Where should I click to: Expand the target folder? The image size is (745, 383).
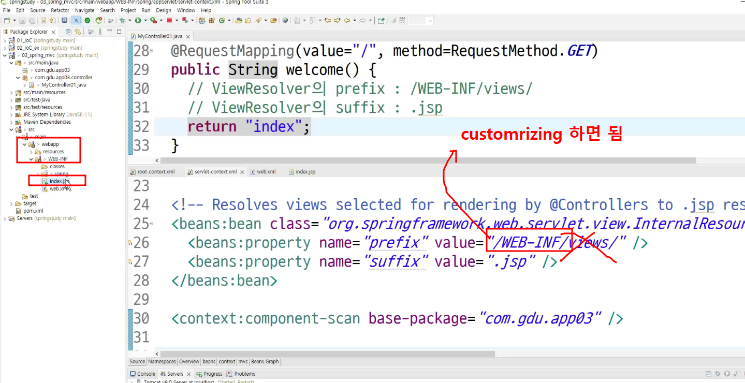point(11,204)
